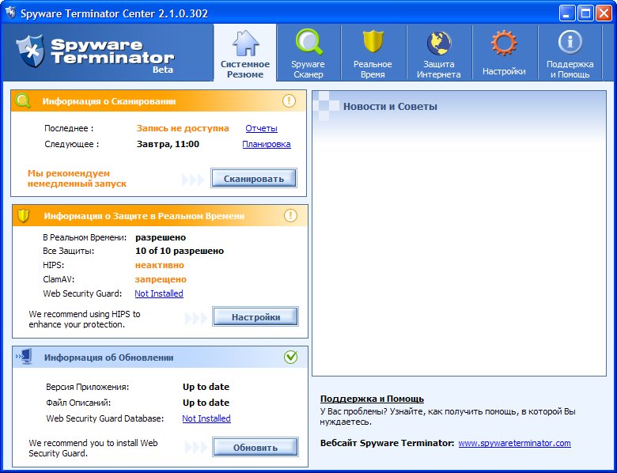Click the title bar application icon
This screenshot has height=473, width=617.
[10, 13]
